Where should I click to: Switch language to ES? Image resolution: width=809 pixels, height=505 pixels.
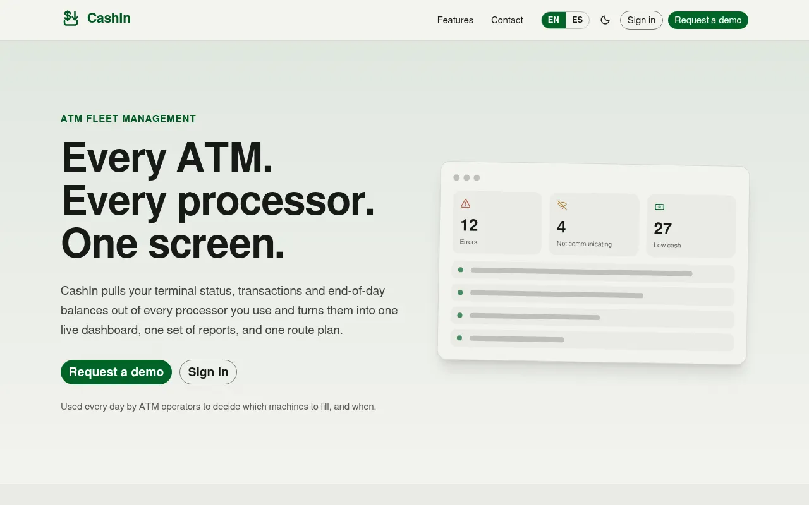(577, 20)
